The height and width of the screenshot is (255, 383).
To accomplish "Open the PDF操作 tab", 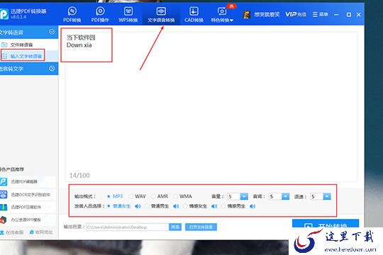I will pyautogui.click(x=100, y=15).
